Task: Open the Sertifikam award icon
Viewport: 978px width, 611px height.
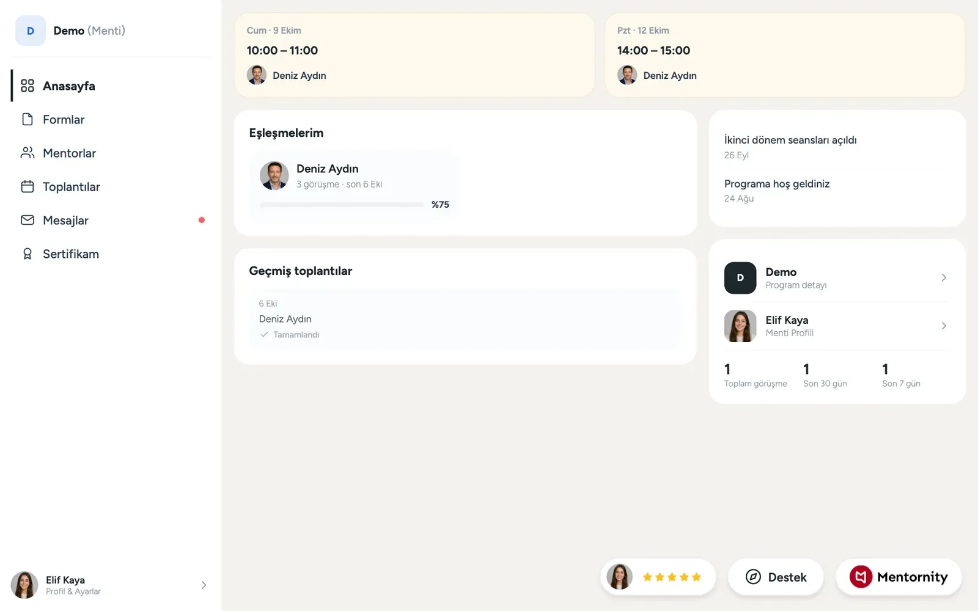Action: point(28,254)
